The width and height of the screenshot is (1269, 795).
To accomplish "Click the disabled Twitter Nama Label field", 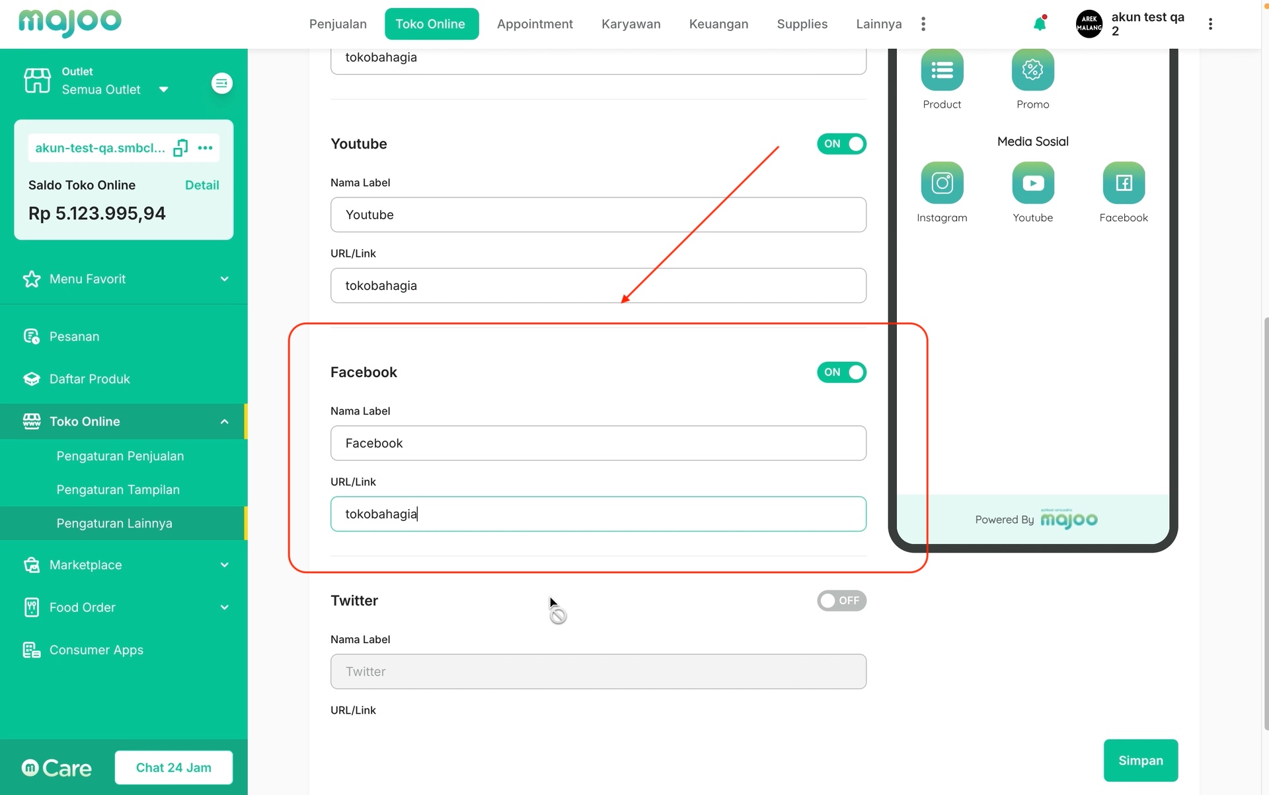I will coord(598,672).
